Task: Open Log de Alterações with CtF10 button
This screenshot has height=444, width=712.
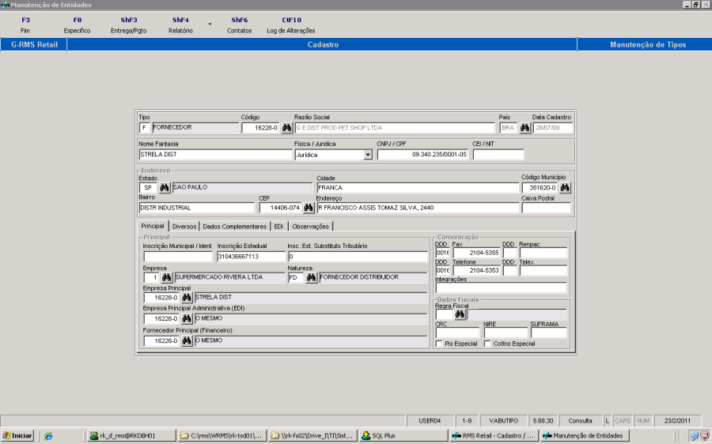Action: click(x=290, y=24)
